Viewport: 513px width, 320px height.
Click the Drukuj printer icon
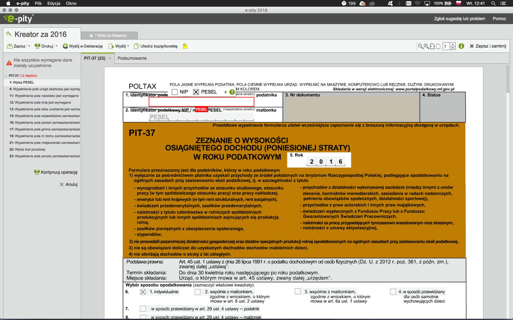(x=38, y=46)
